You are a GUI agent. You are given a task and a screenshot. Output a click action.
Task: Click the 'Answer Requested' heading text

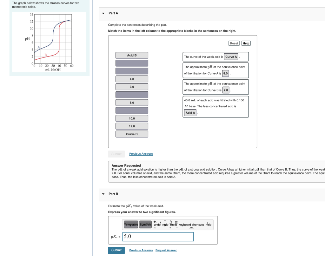point(126,165)
